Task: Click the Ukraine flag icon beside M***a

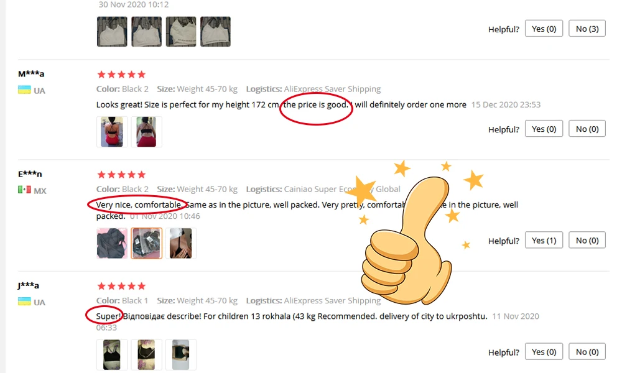Action: pyautogui.click(x=24, y=90)
